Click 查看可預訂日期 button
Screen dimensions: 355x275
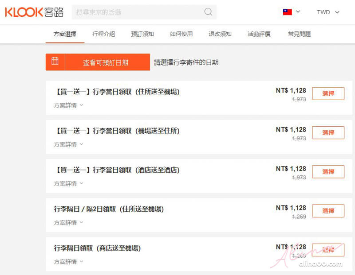[98, 62]
